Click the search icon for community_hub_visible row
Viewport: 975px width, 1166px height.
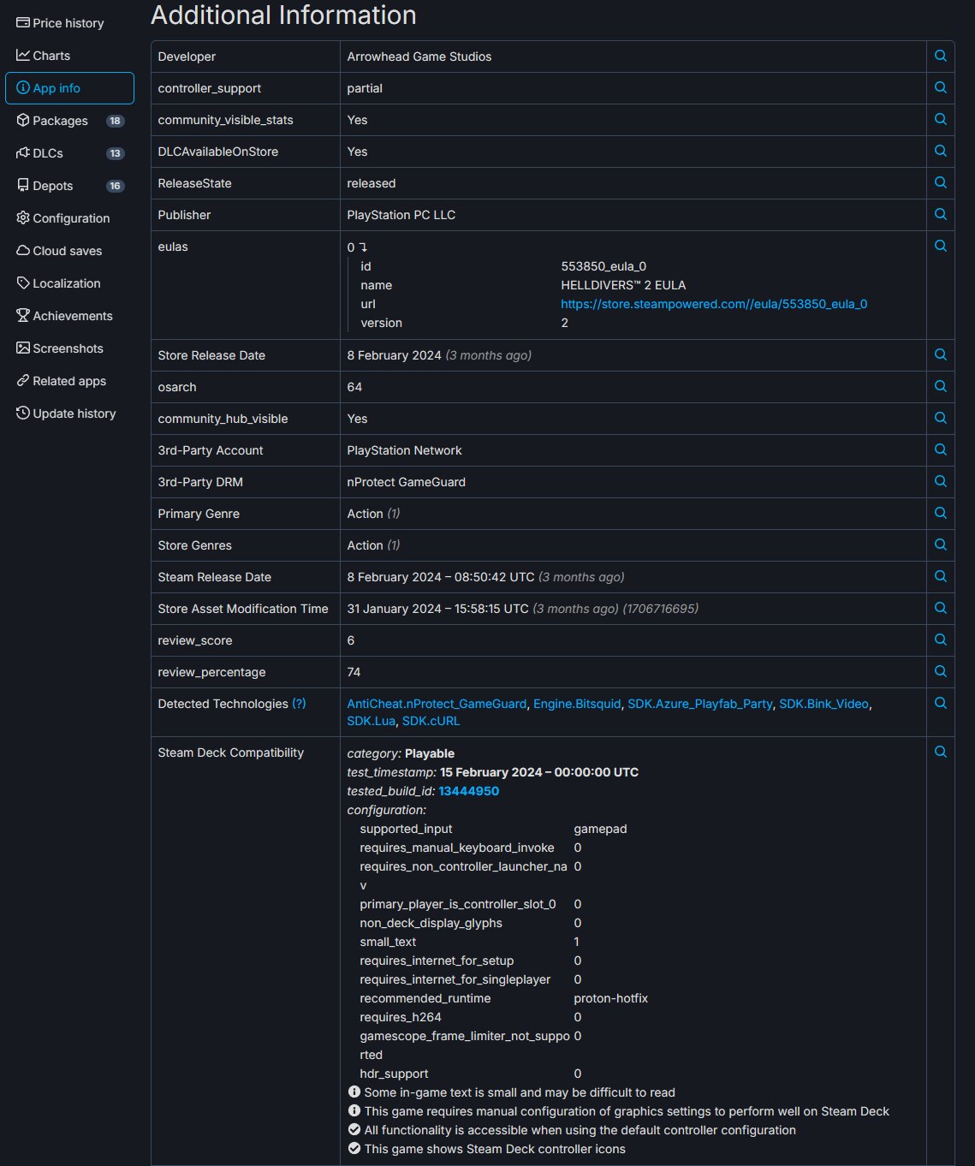pos(940,418)
